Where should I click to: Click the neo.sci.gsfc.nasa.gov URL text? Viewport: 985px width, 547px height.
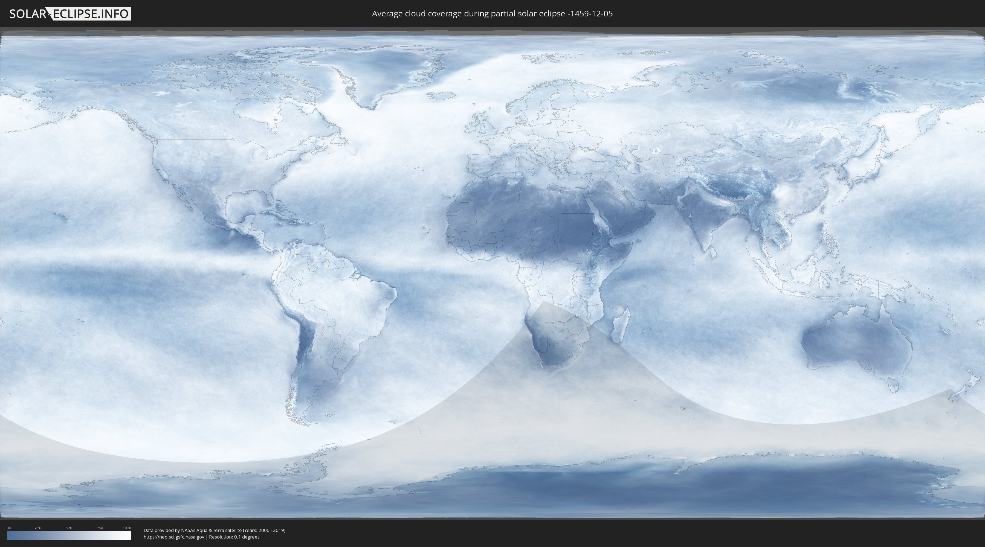tap(174, 537)
